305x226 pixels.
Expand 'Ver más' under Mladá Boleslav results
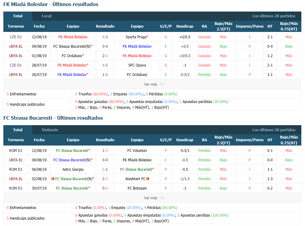click(154, 84)
